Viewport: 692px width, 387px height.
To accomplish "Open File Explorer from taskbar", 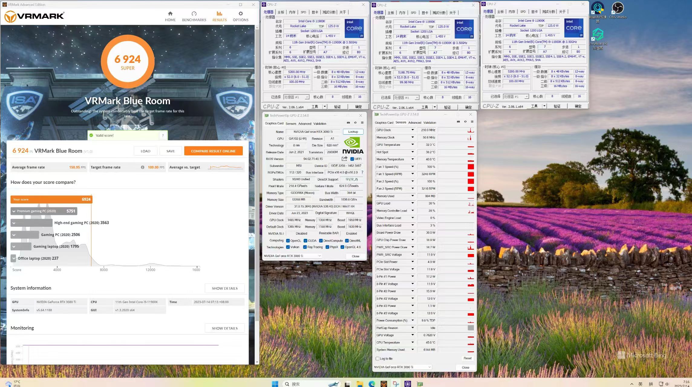I will [360, 384].
